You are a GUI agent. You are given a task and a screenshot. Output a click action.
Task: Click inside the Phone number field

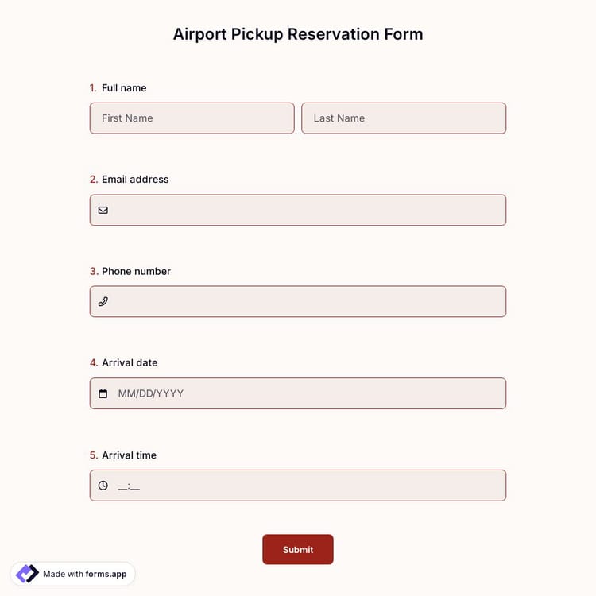pos(306,302)
